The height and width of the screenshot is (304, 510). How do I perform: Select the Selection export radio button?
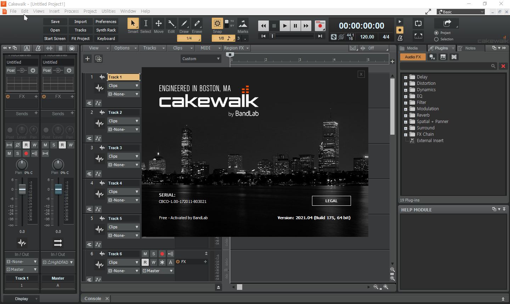(x=436, y=39)
